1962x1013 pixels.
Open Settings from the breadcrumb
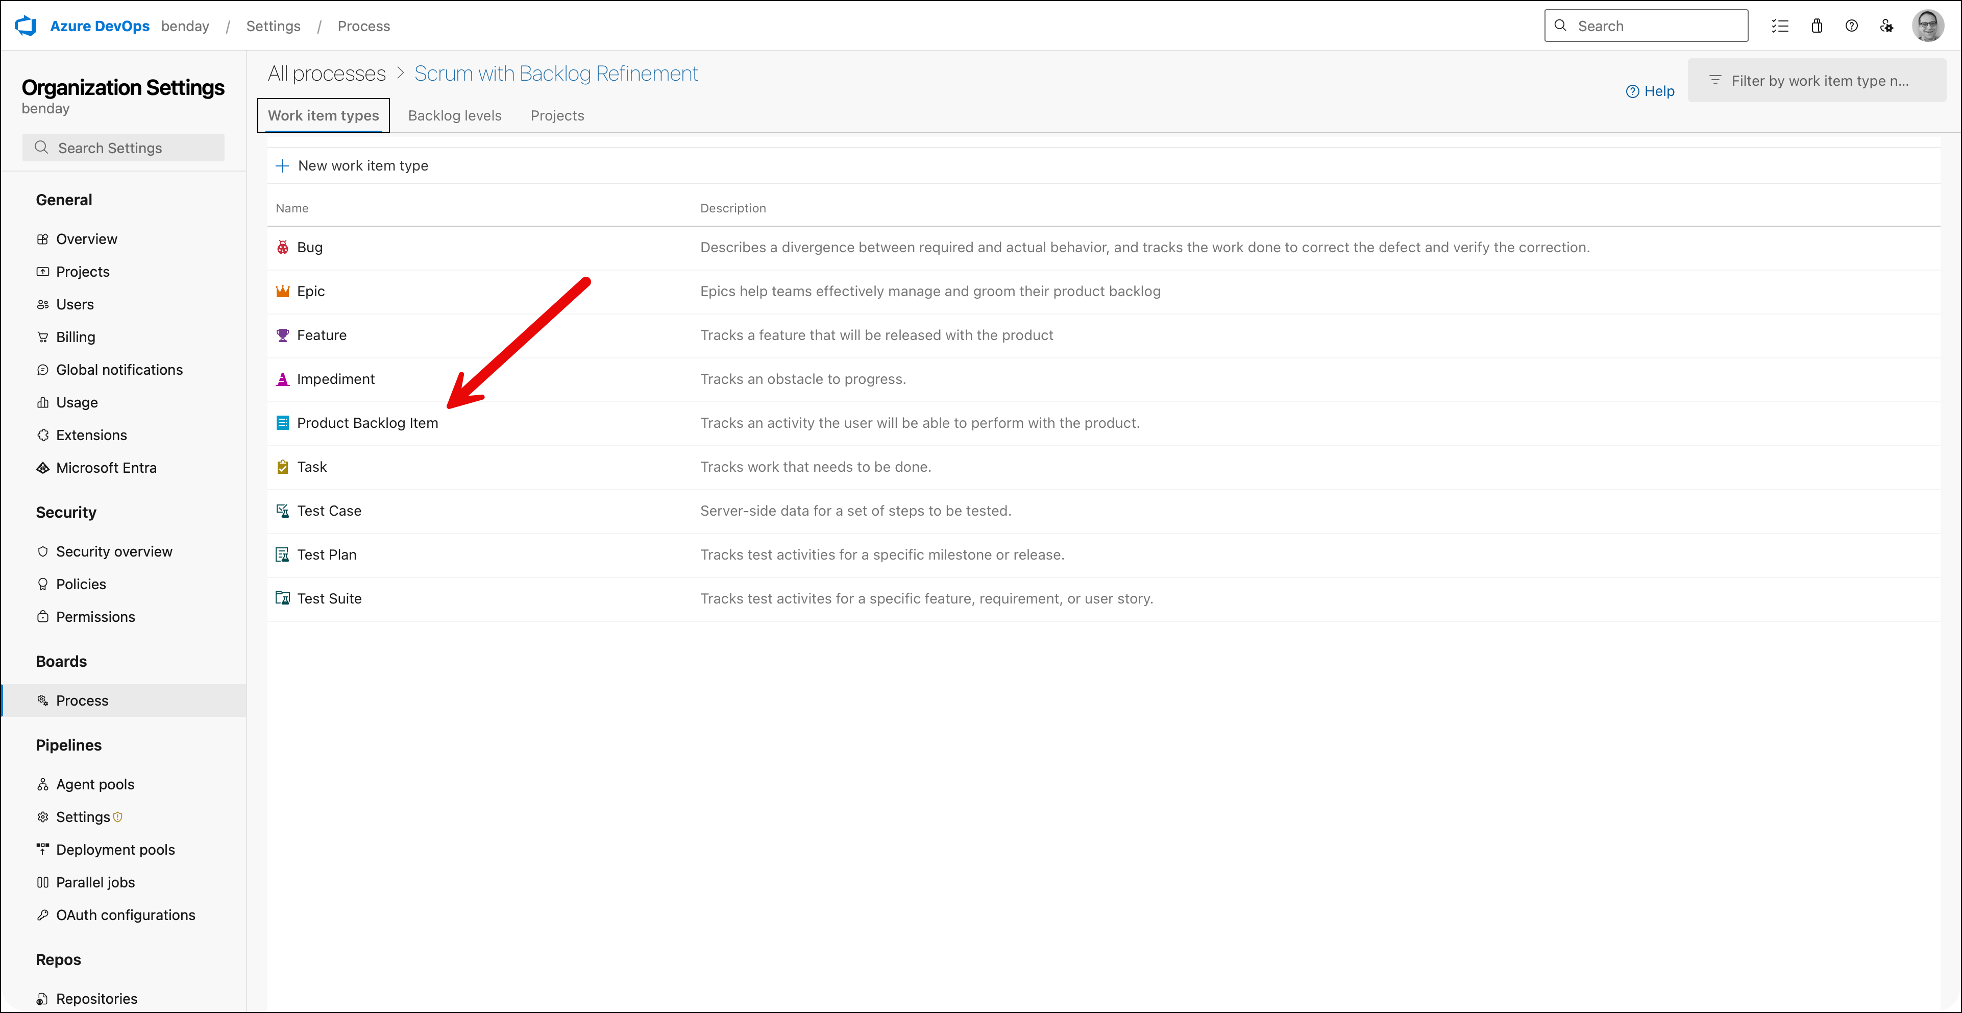coord(273,25)
